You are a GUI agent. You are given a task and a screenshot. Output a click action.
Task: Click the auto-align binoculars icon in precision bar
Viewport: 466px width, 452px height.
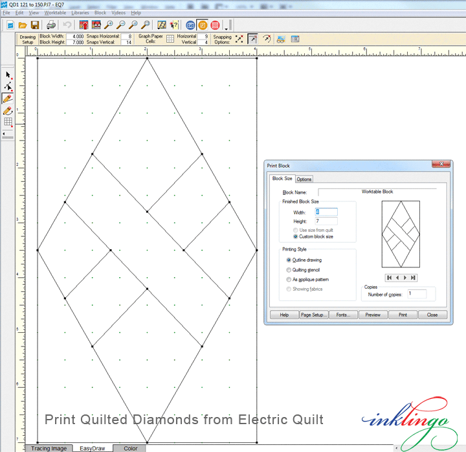coord(281,39)
